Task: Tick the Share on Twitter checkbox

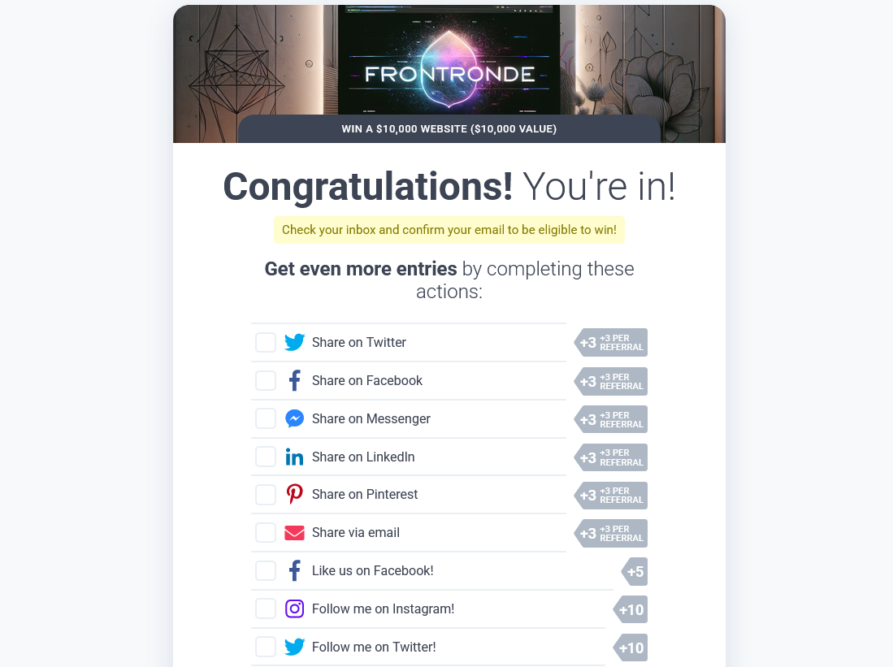Action: (266, 343)
